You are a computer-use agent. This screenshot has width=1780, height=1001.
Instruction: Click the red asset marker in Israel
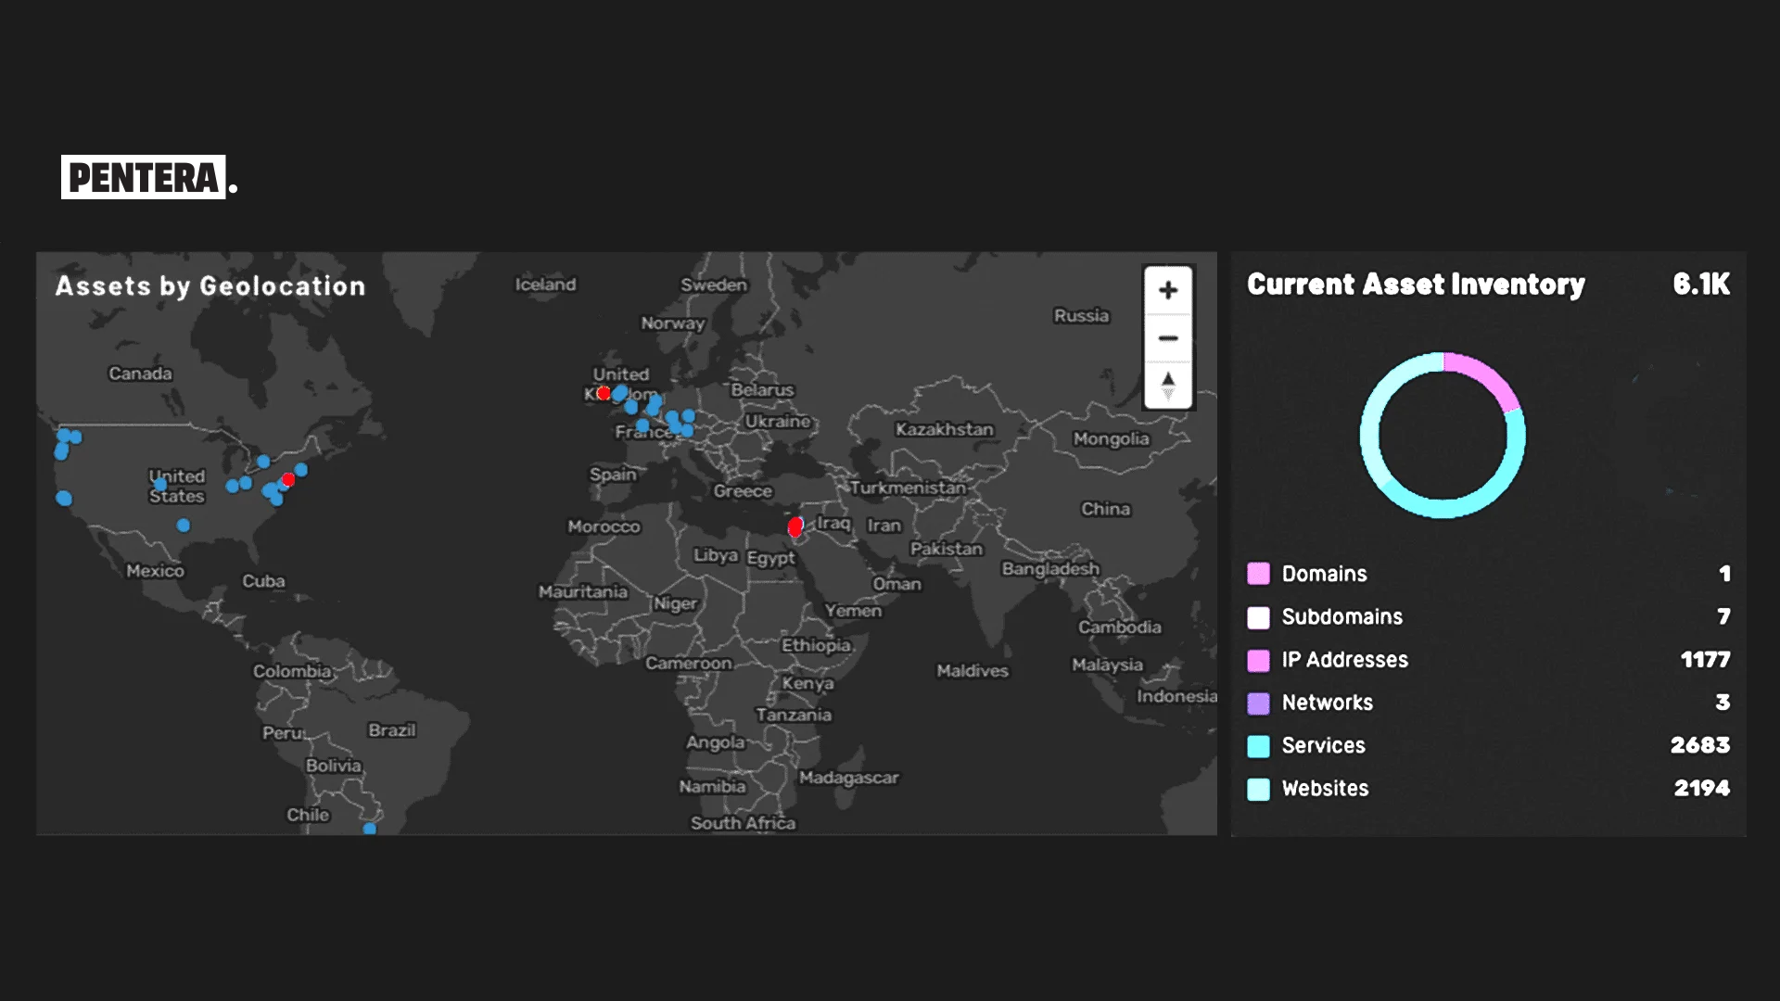[x=795, y=526]
